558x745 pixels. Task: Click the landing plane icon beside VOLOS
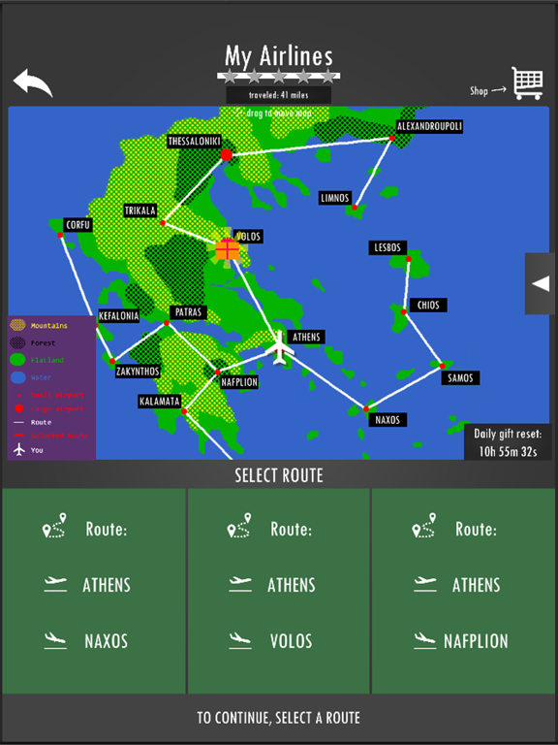tap(240, 640)
